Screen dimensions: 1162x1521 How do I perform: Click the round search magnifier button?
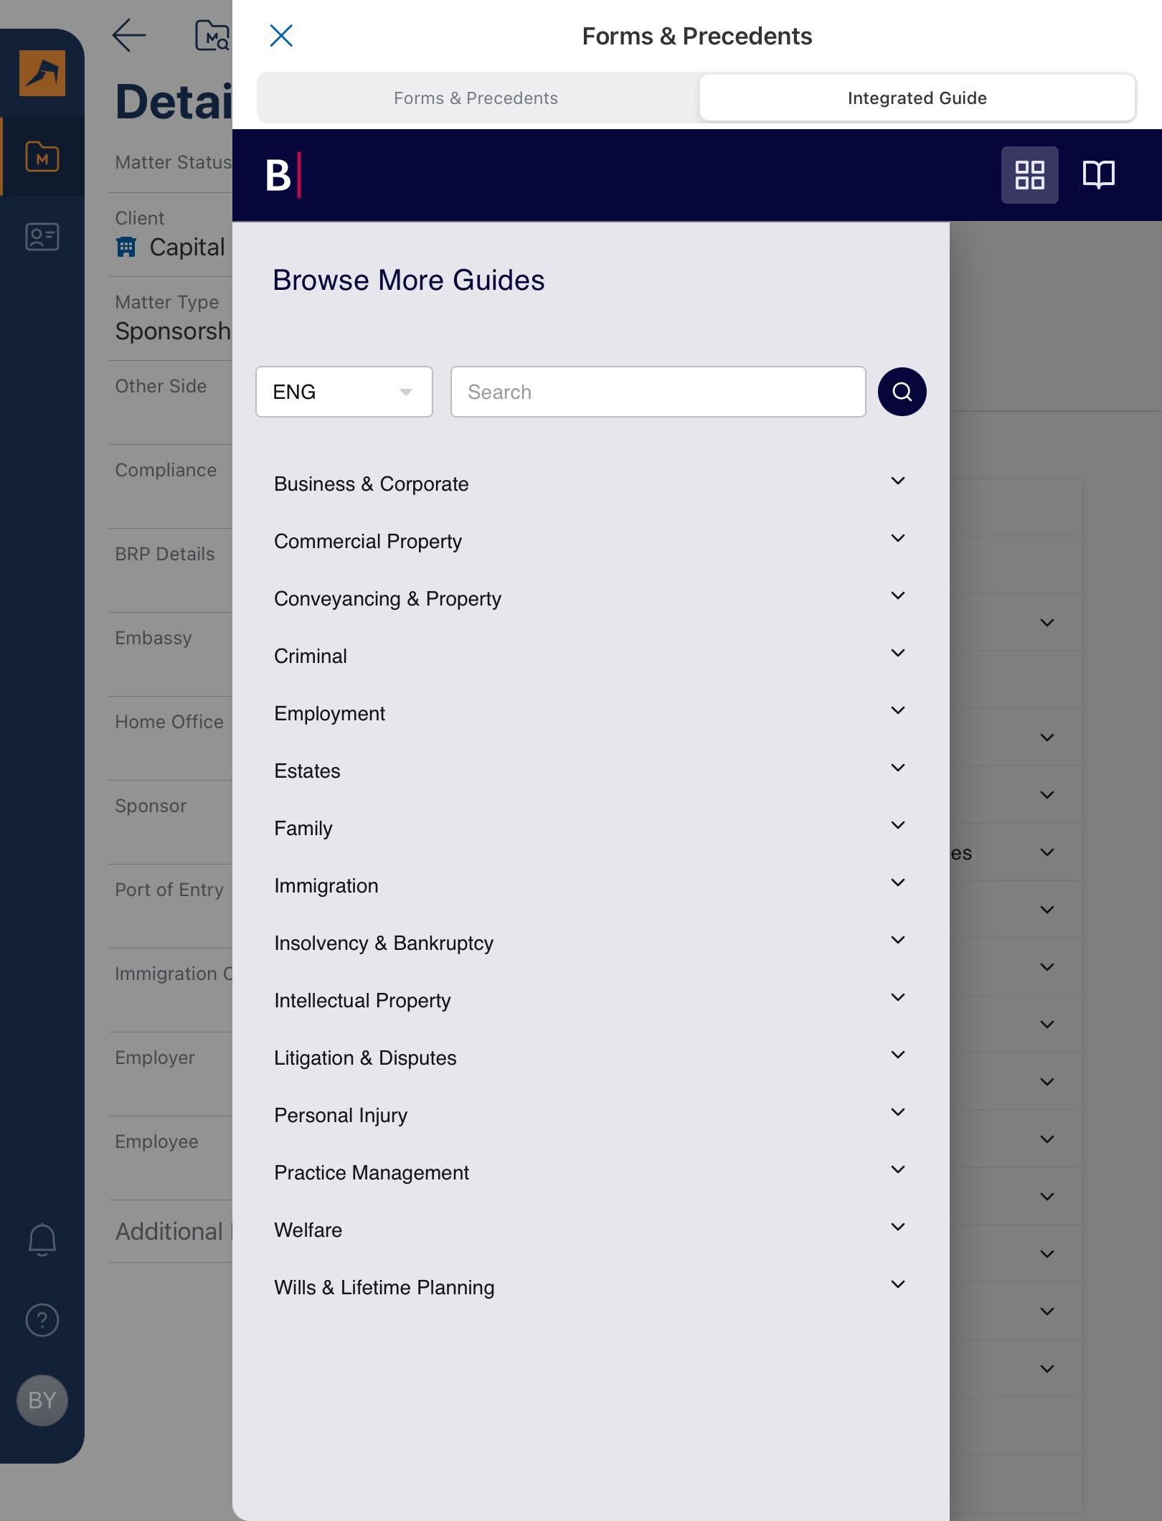pos(902,392)
